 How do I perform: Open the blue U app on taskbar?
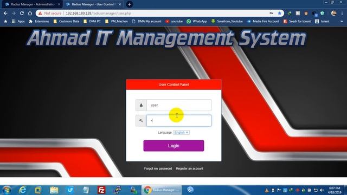[70, 190]
